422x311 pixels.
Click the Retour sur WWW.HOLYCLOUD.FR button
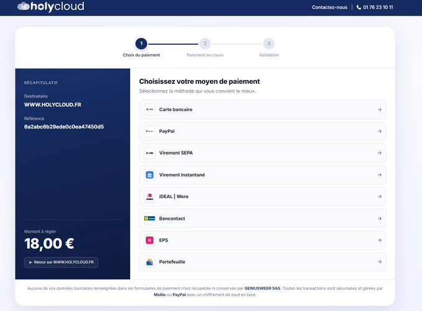click(x=61, y=262)
